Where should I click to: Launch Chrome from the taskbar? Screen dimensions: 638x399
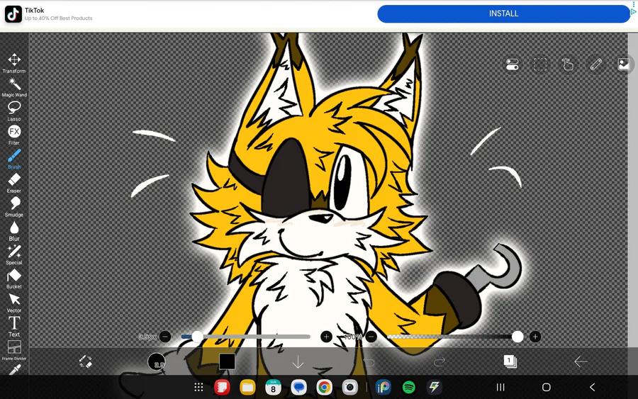[324, 387]
